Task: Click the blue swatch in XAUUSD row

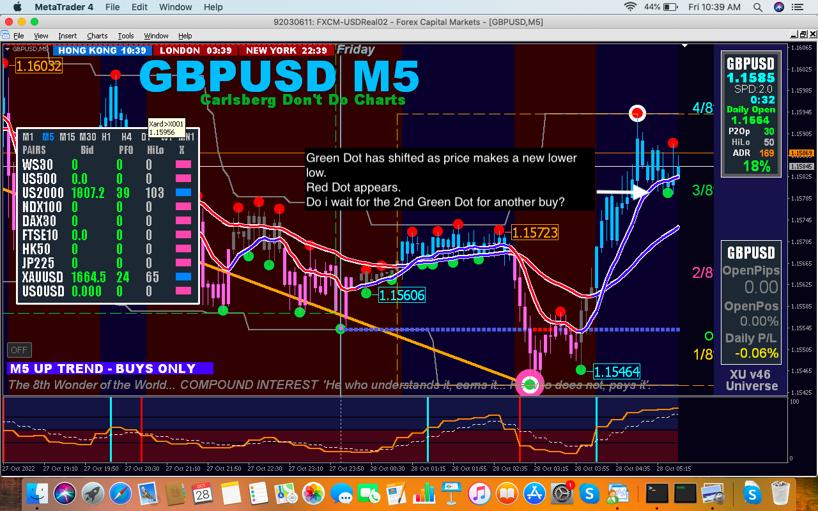Action: (183, 277)
